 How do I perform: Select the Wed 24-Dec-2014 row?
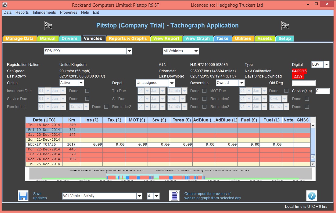[168, 159]
